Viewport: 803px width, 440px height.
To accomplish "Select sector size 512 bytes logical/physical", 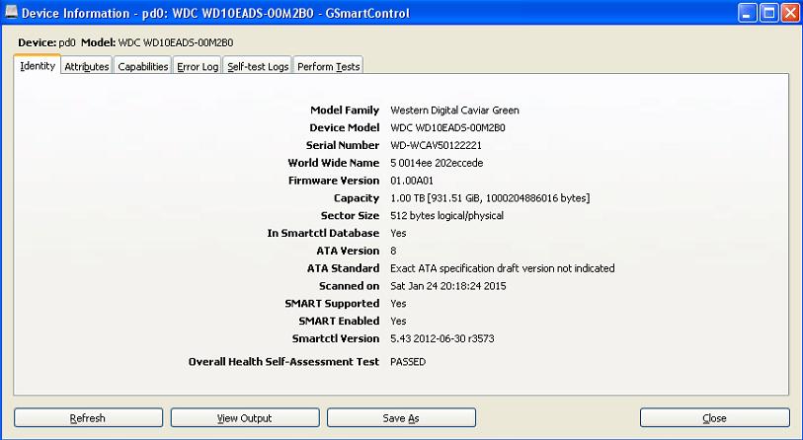I will click(x=447, y=215).
